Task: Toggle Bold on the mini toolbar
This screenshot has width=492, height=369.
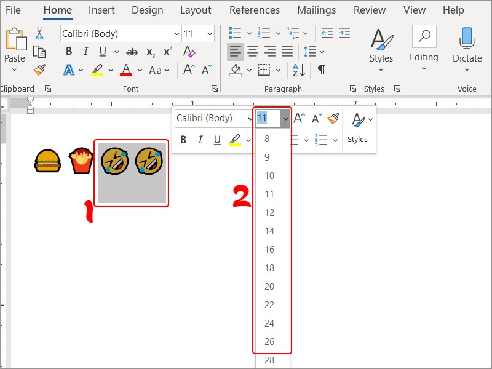Action: pyautogui.click(x=183, y=140)
